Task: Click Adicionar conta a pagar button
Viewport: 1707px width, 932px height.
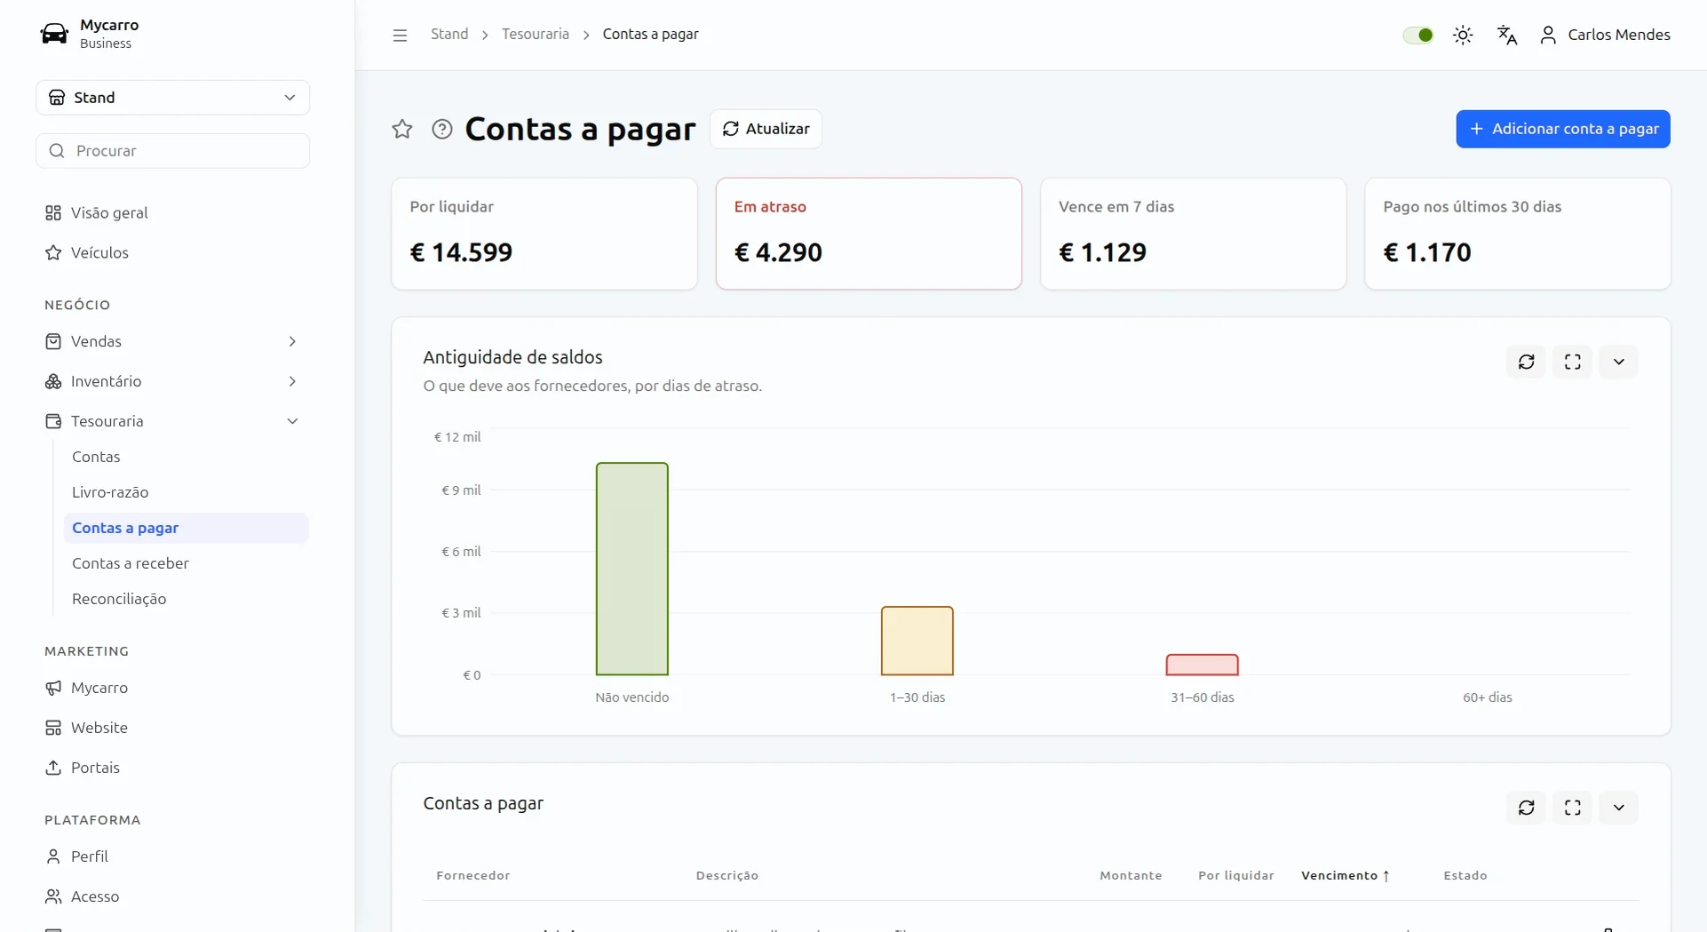Action: coord(1563,129)
